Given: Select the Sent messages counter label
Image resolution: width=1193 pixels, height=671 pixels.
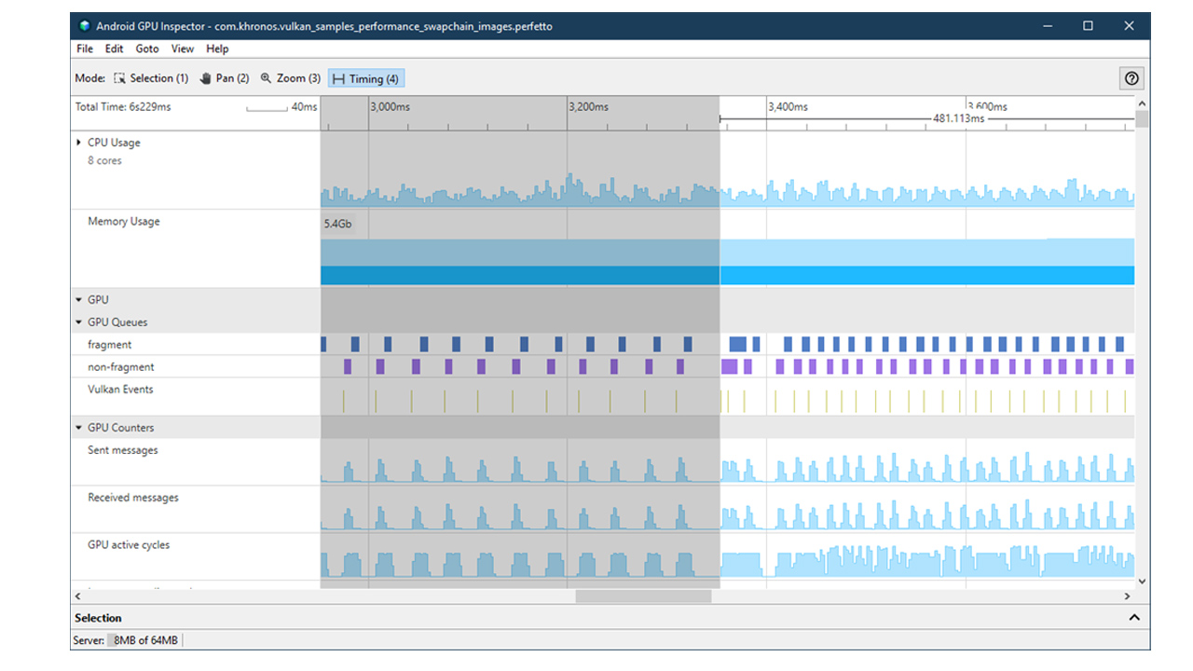Looking at the screenshot, I should pos(123,450).
